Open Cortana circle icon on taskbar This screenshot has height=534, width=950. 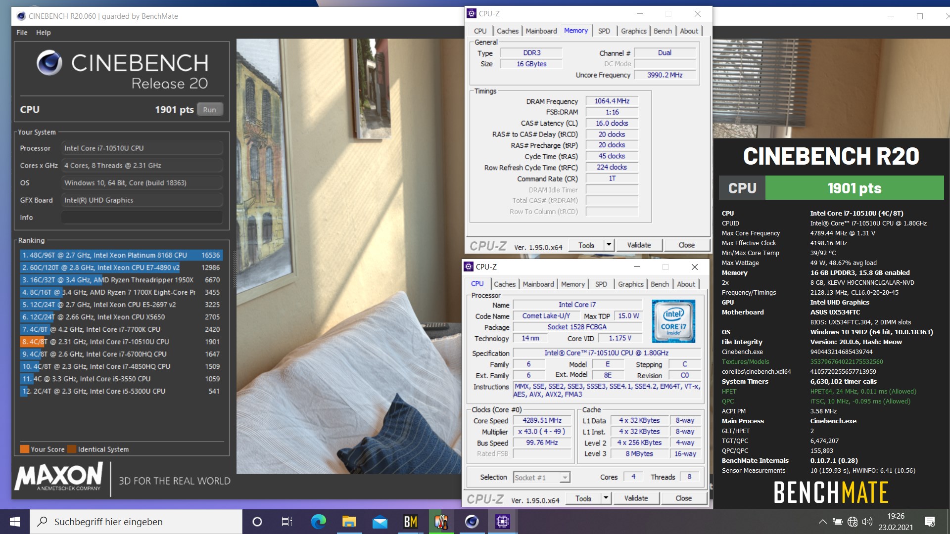(x=257, y=522)
